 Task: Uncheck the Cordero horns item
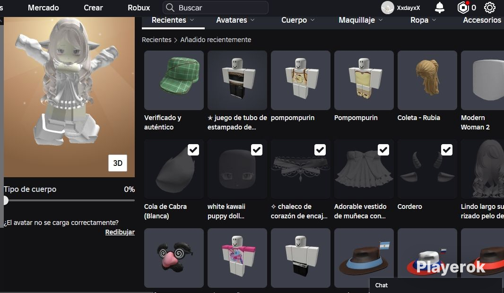click(446, 150)
